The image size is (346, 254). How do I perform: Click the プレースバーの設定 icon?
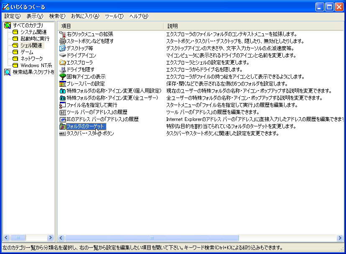coord(63,84)
